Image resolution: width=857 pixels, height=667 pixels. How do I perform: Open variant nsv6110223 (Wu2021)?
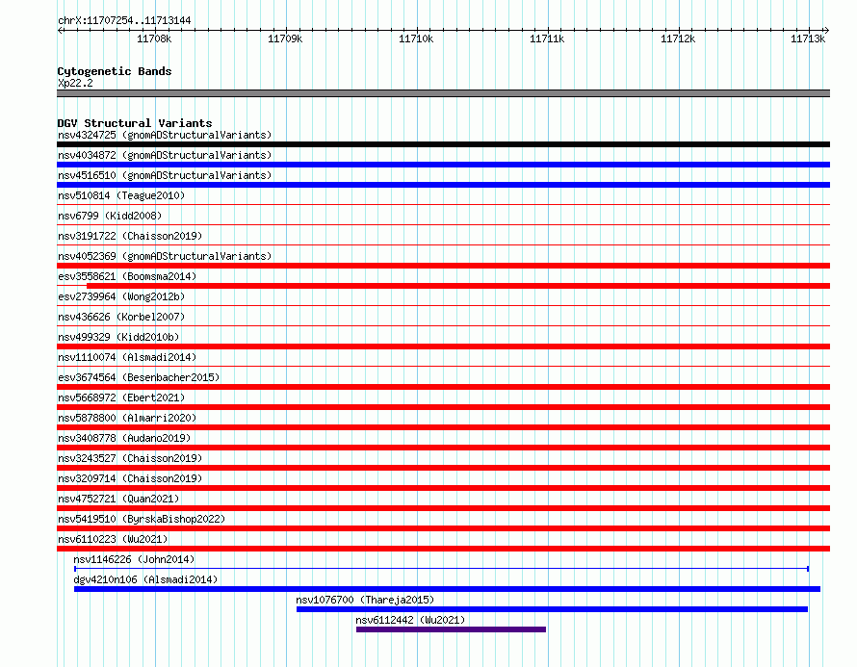click(x=113, y=539)
